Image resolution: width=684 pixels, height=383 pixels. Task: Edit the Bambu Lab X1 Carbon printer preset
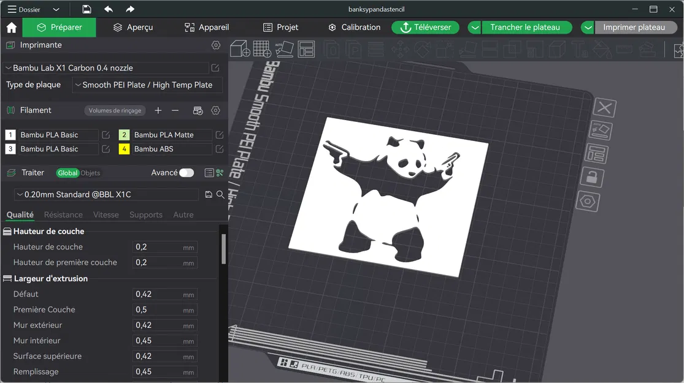215,68
